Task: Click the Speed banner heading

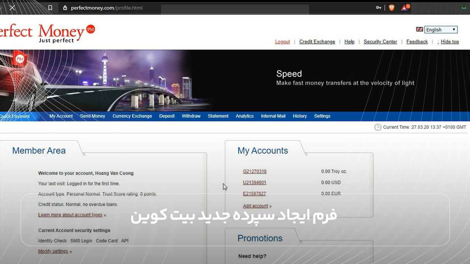Action: coord(289,74)
